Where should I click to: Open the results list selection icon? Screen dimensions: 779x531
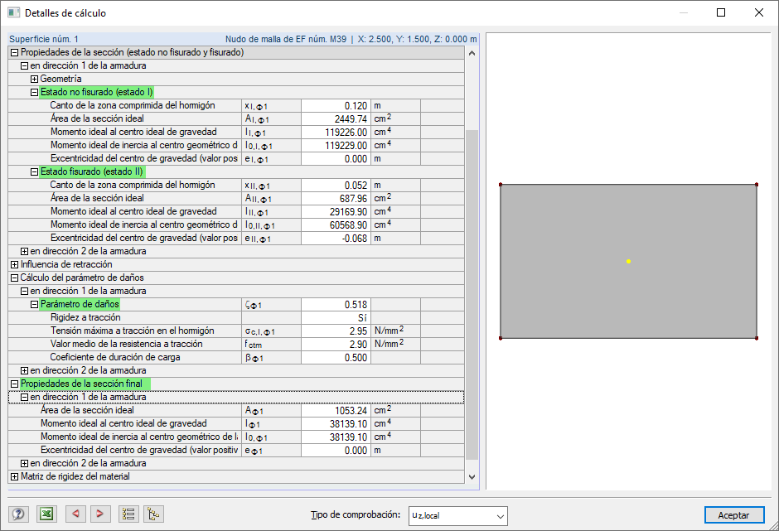(128, 514)
